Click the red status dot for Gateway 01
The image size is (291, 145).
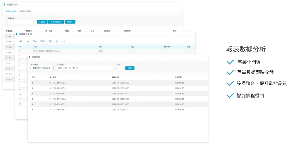point(187,51)
